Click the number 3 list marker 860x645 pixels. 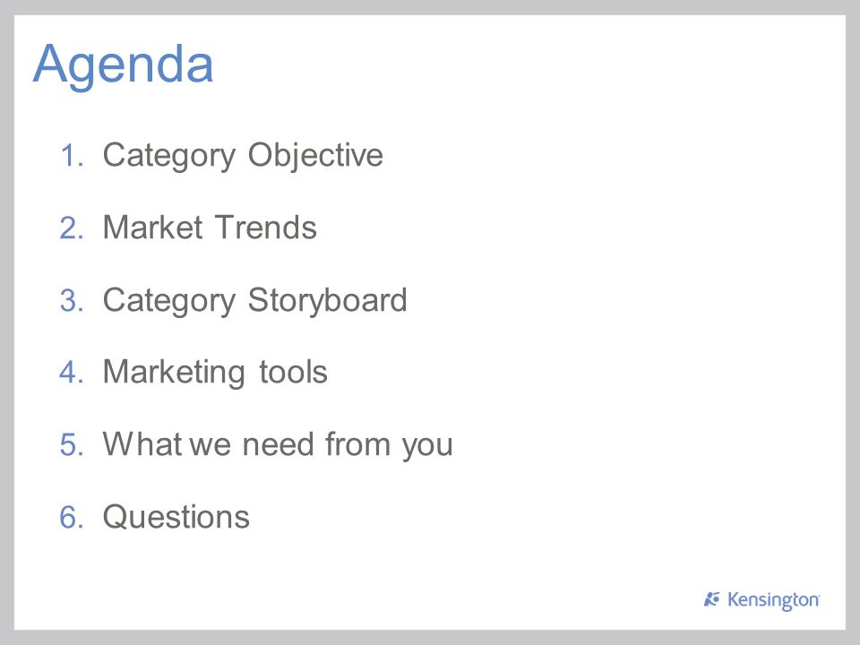point(72,300)
